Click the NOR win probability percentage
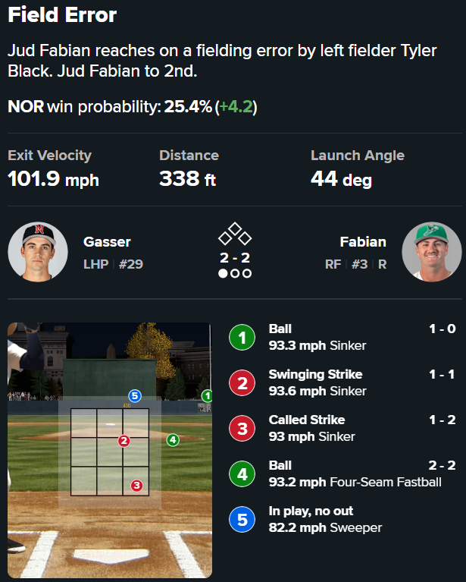The height and width of the screenshot is (582, 466). click(x=189, y=107)
